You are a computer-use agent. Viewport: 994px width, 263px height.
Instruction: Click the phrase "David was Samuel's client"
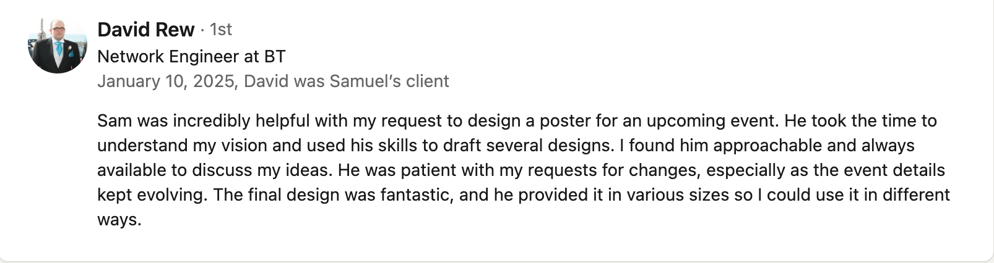click(347, 81)
